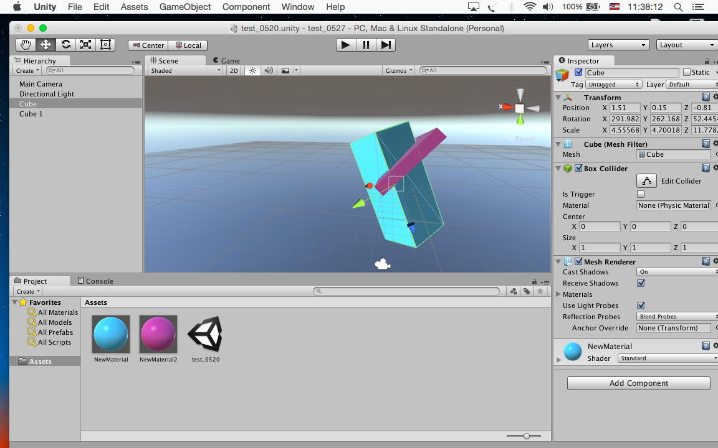
Task: Click the Edit Collider icon button
Action: [646, 181]
